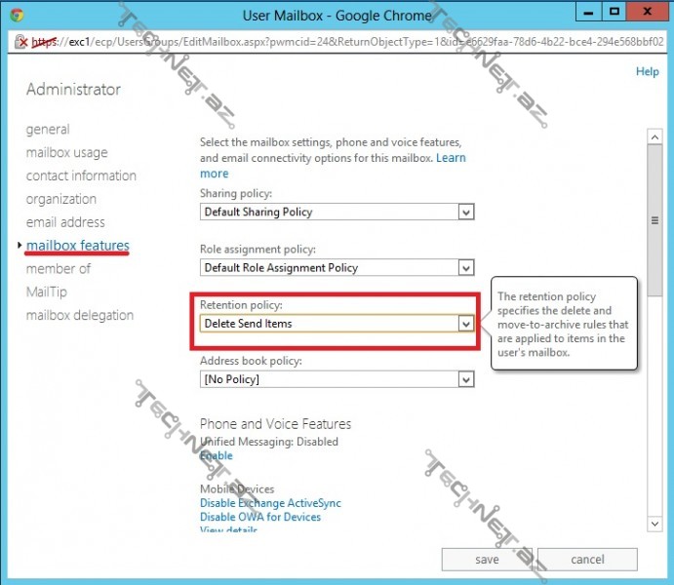Select the Default Sharing Policy combo box
Viewport: 674px width, 585px height.
coord(337,212)
